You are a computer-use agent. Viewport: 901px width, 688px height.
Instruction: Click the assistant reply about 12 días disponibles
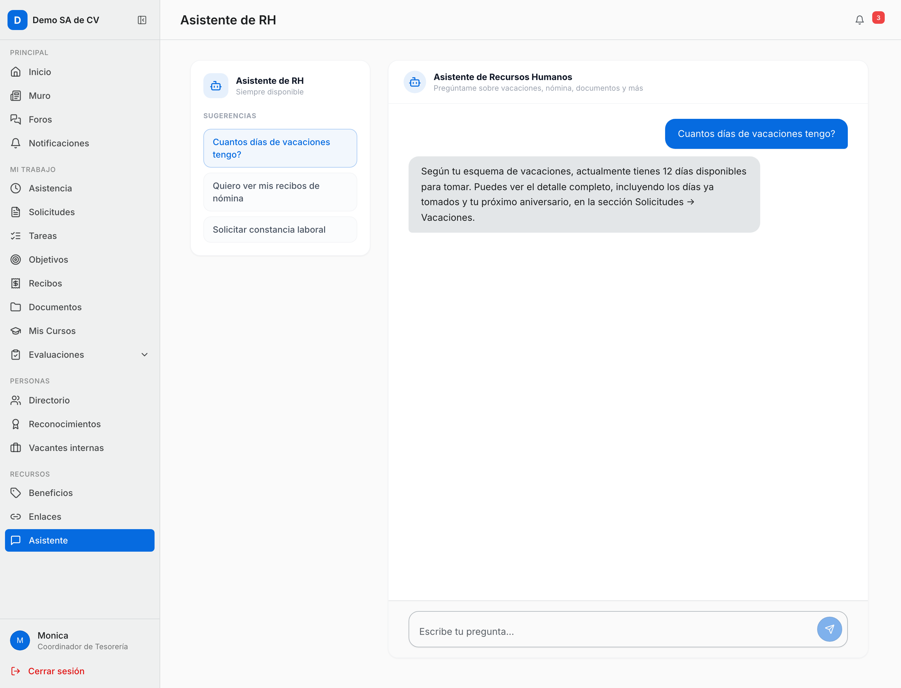tap(584, 195)
